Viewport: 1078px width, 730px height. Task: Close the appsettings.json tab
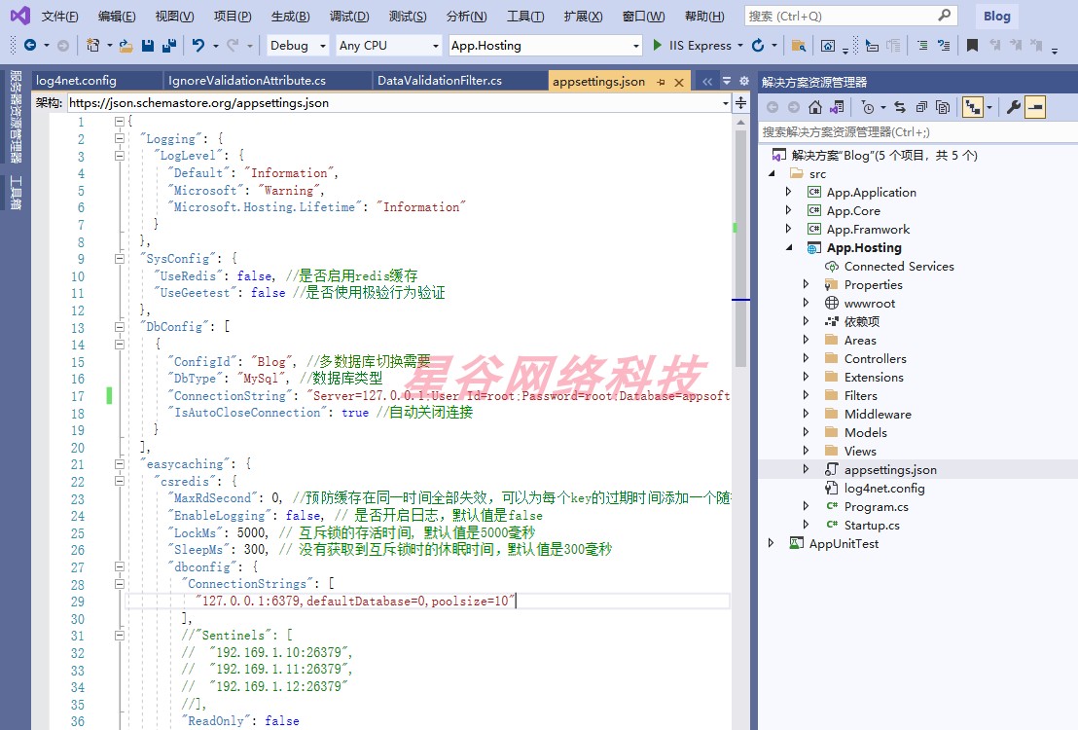coord(679,82)
